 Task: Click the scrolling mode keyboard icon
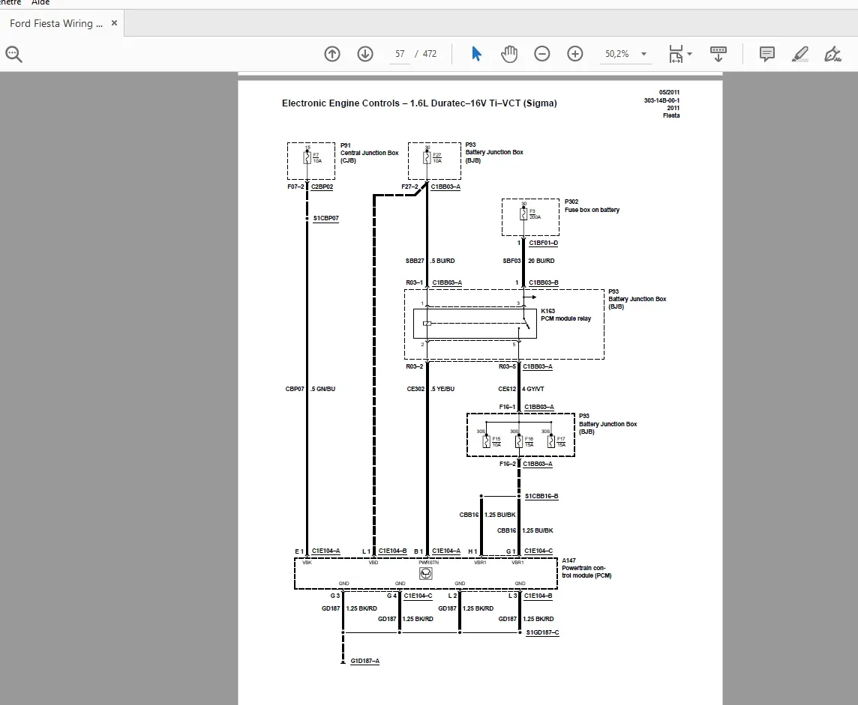718,53
